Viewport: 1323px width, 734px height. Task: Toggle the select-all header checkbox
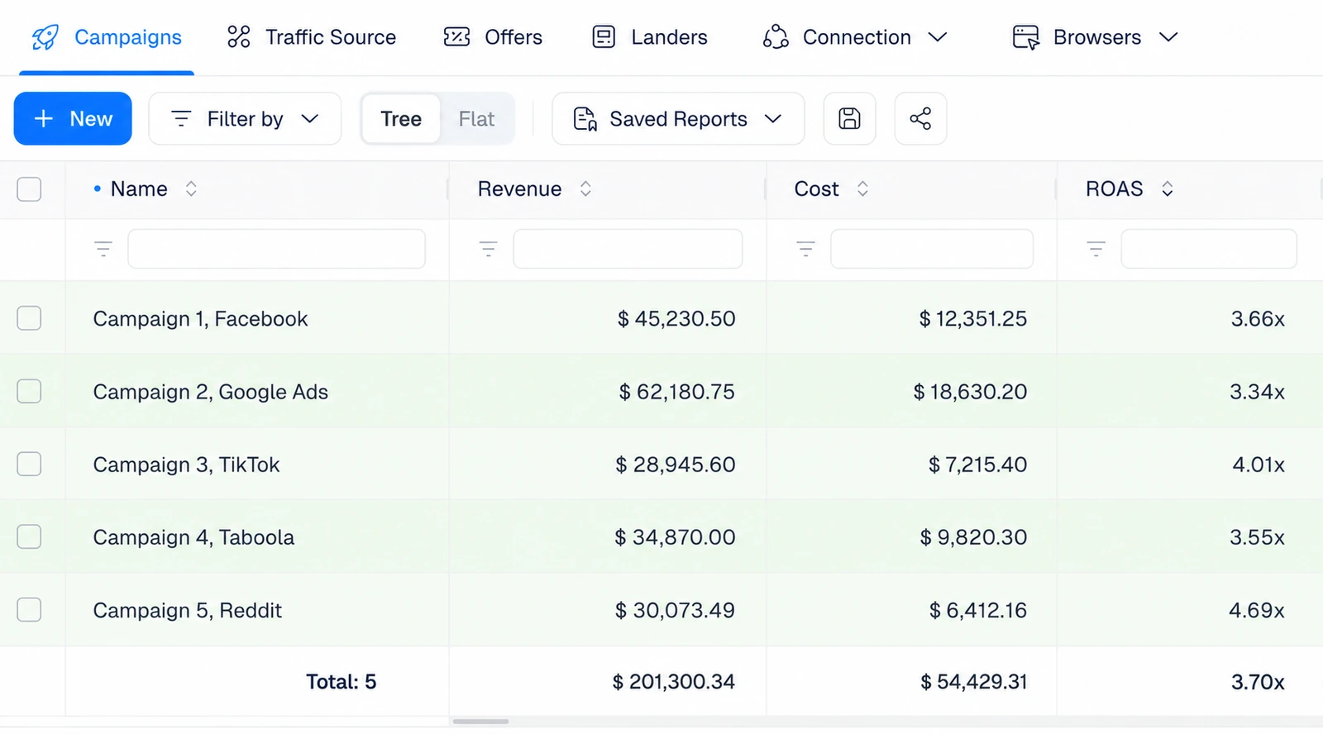pyautogui.click(x=29, y=189)
